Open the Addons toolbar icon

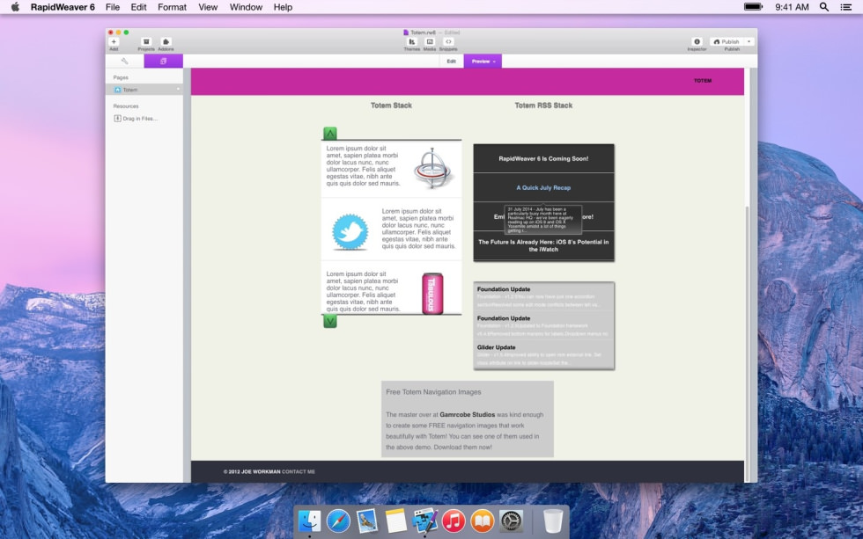166,41
